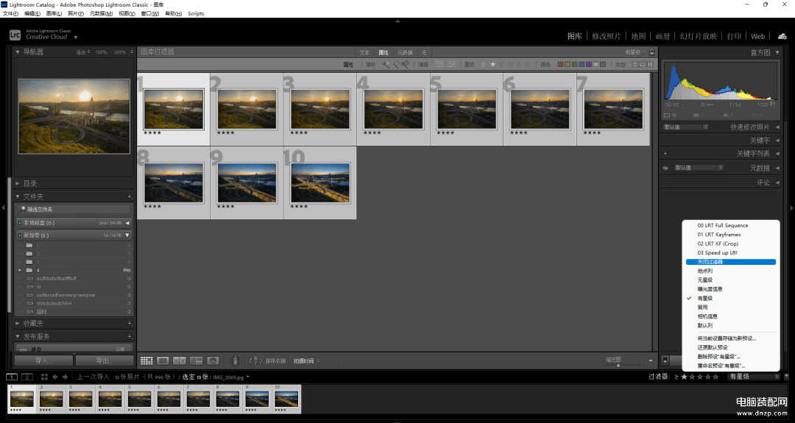This screenshot has width=795, height=423.
Task: Select grid thumbnail number 9
Action: click(247, 183)
